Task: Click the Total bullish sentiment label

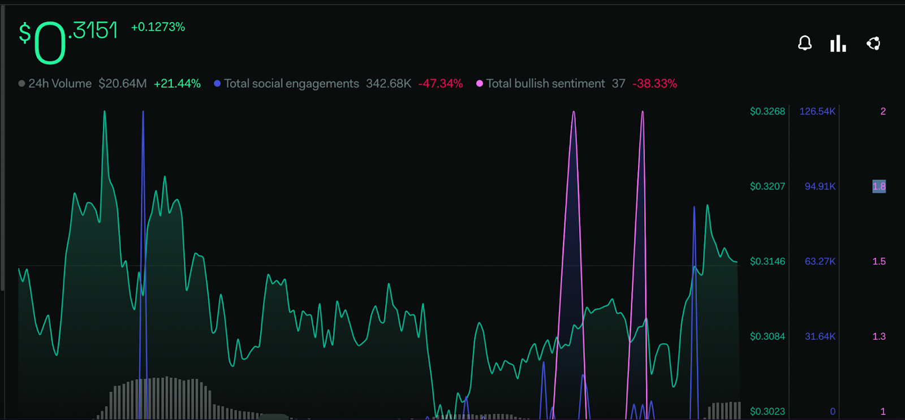Action: point(545,84)
